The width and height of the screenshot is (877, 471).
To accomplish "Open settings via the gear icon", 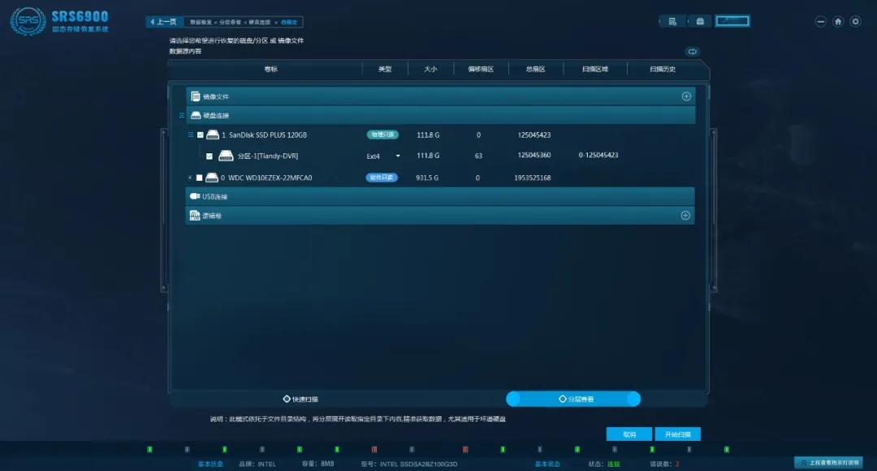I will pos(855,22).
